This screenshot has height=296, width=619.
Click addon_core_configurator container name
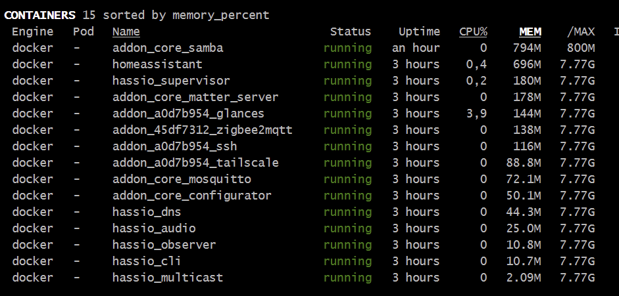coord(192,196)
